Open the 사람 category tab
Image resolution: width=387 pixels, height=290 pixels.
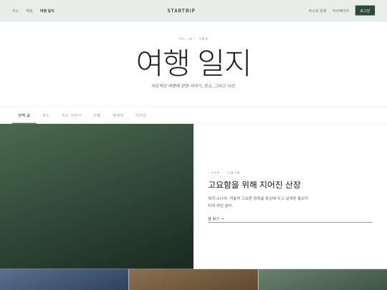(x=97, y=115)
